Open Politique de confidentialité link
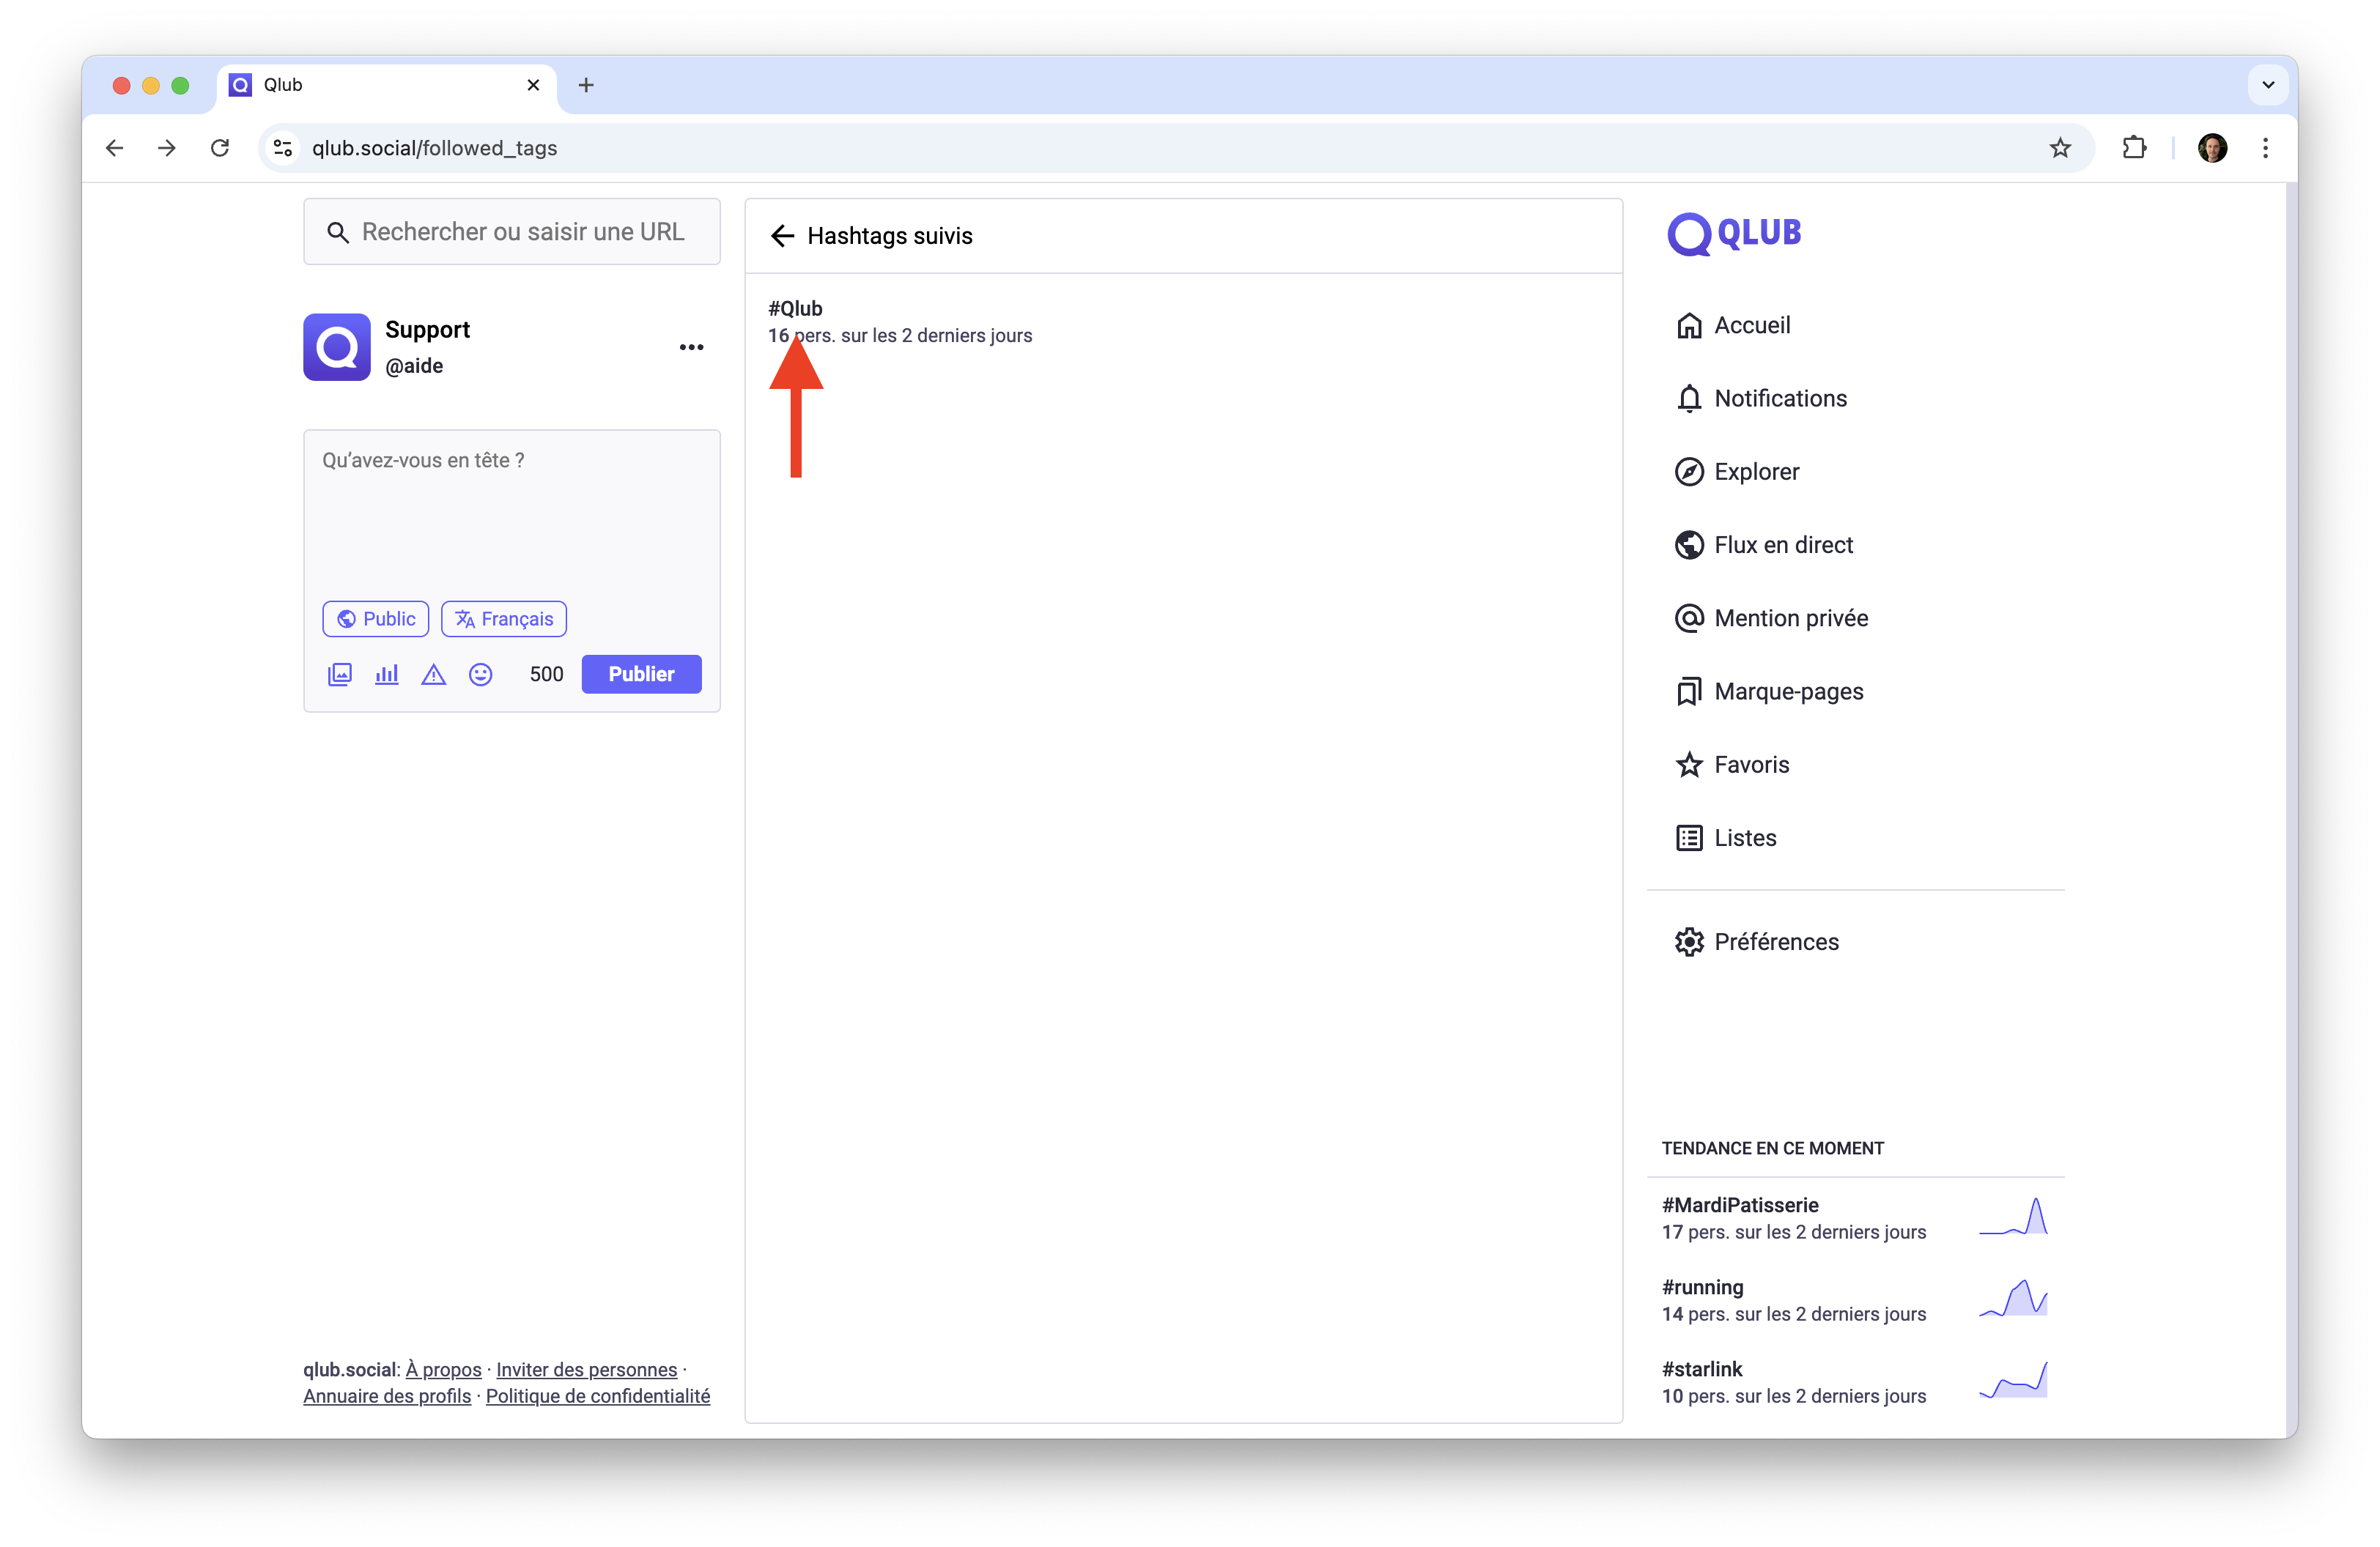Viewport: 2380px width, 1547px height. [598, 1396]
